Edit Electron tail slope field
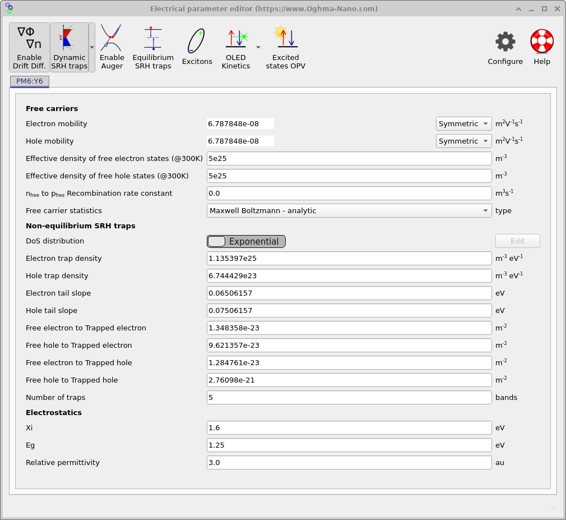Image resolution: width=566 pixels, height=520 pixels. click(x=349, y=293)
